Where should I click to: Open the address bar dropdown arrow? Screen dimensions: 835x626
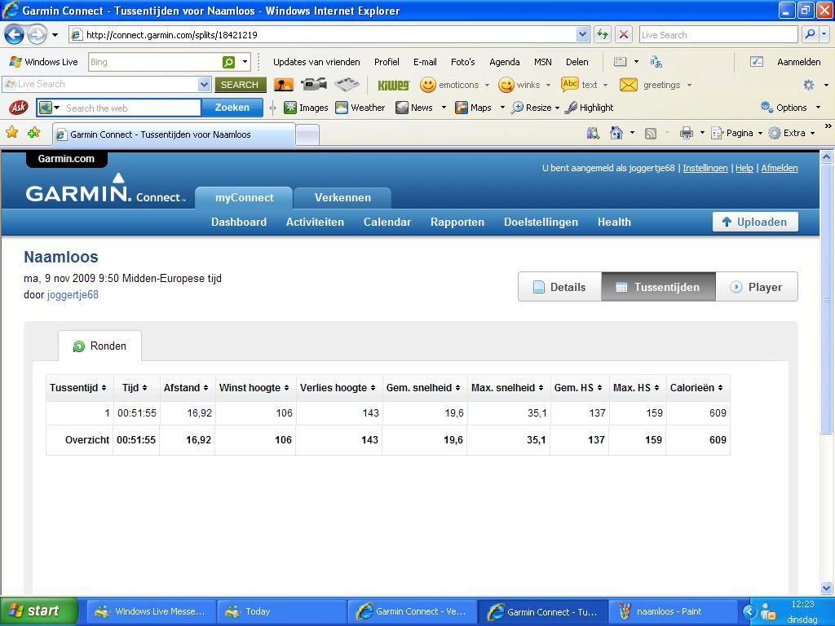point(582,34)
